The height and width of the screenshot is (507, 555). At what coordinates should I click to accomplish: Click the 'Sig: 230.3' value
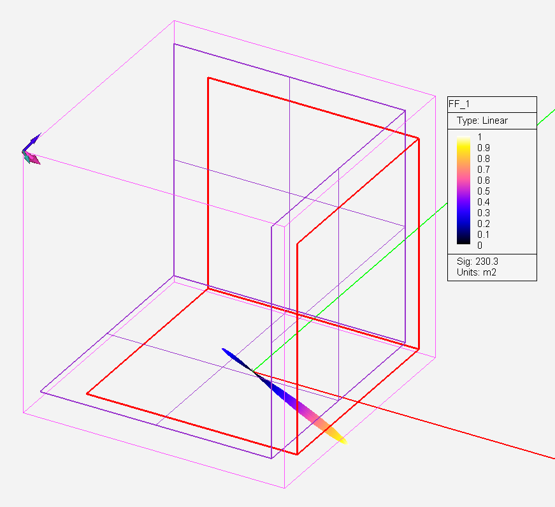tap(477, 261)
